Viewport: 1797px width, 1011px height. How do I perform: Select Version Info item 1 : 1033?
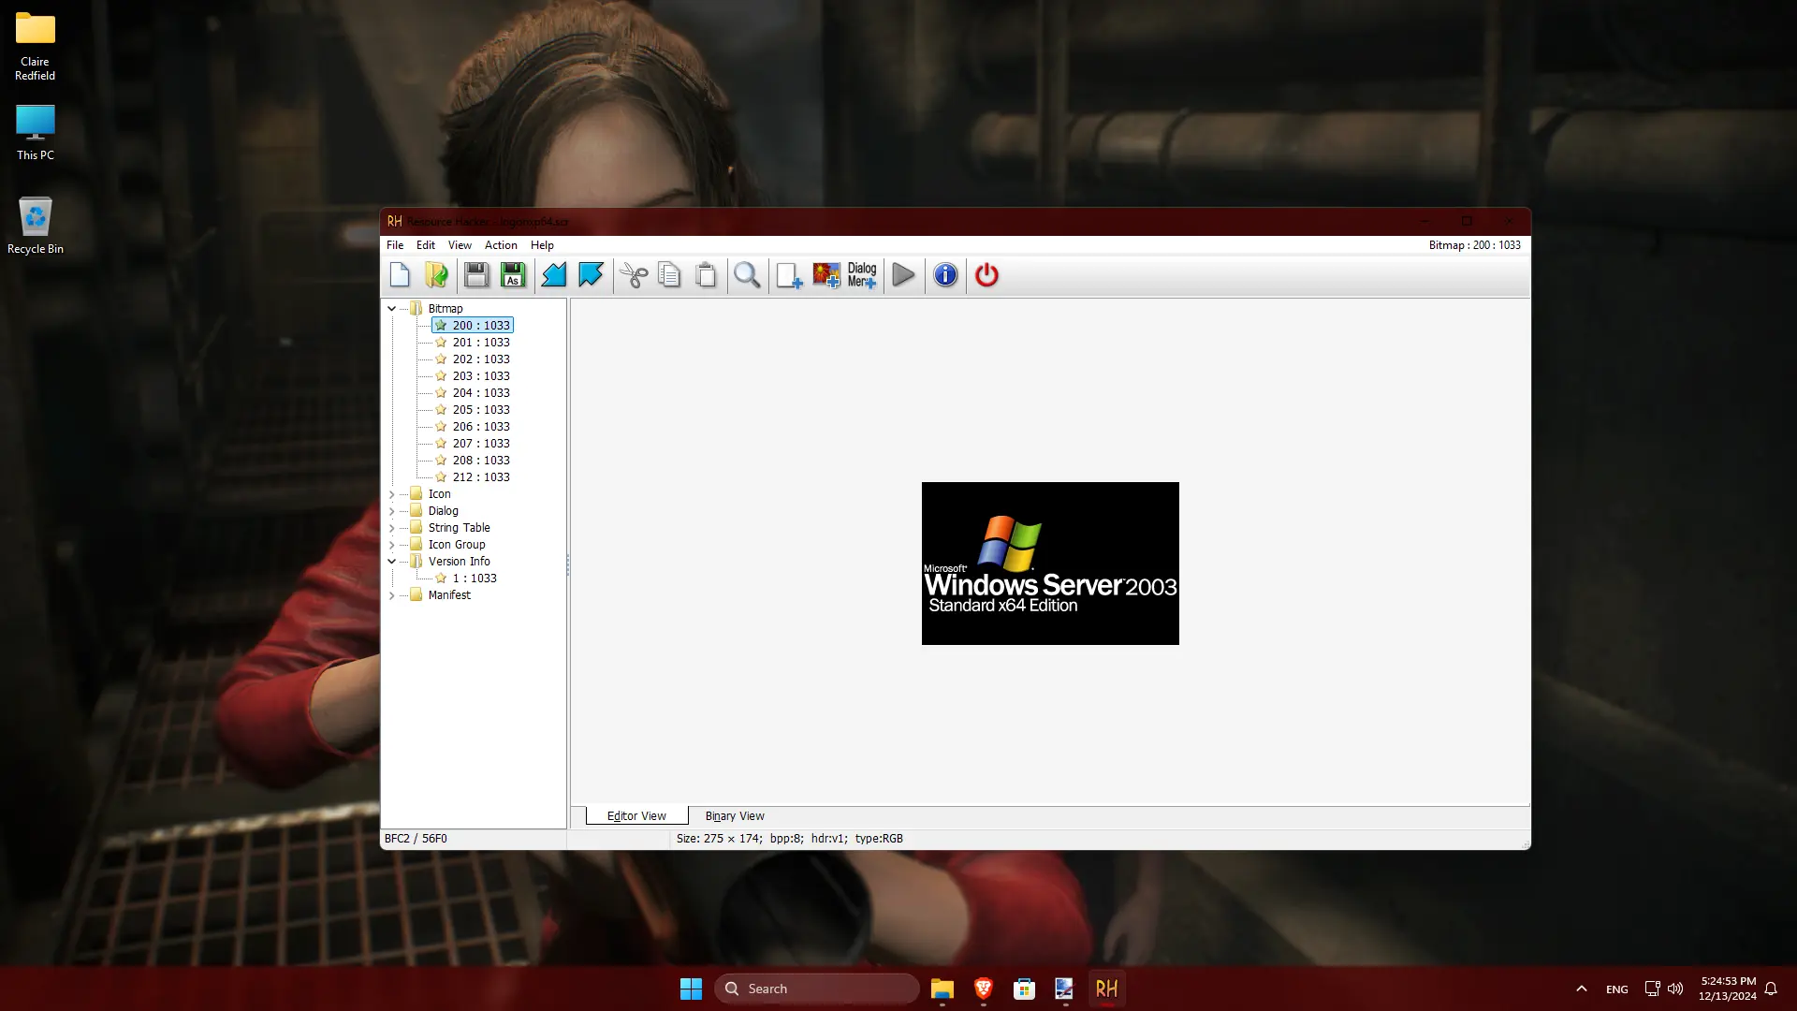click(x=466, y=579)
